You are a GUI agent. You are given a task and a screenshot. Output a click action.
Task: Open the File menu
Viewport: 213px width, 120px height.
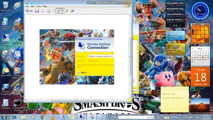[x=27, y=6]
